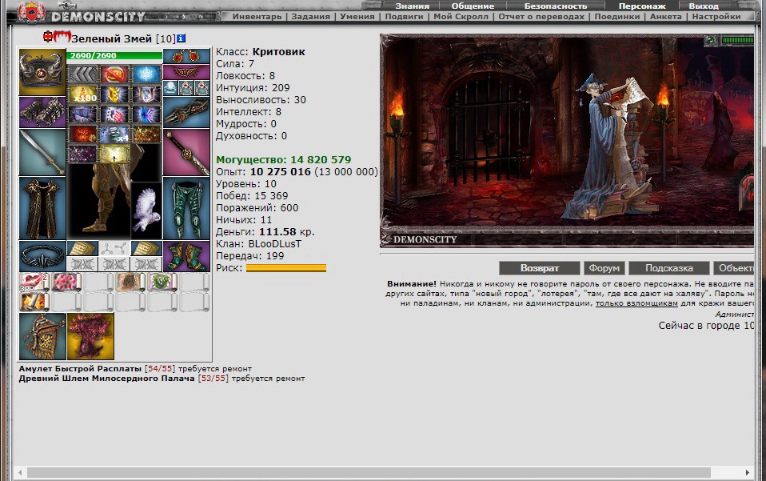Click the winged amulet necklace slot
The image size is (766, 481).
186,72
